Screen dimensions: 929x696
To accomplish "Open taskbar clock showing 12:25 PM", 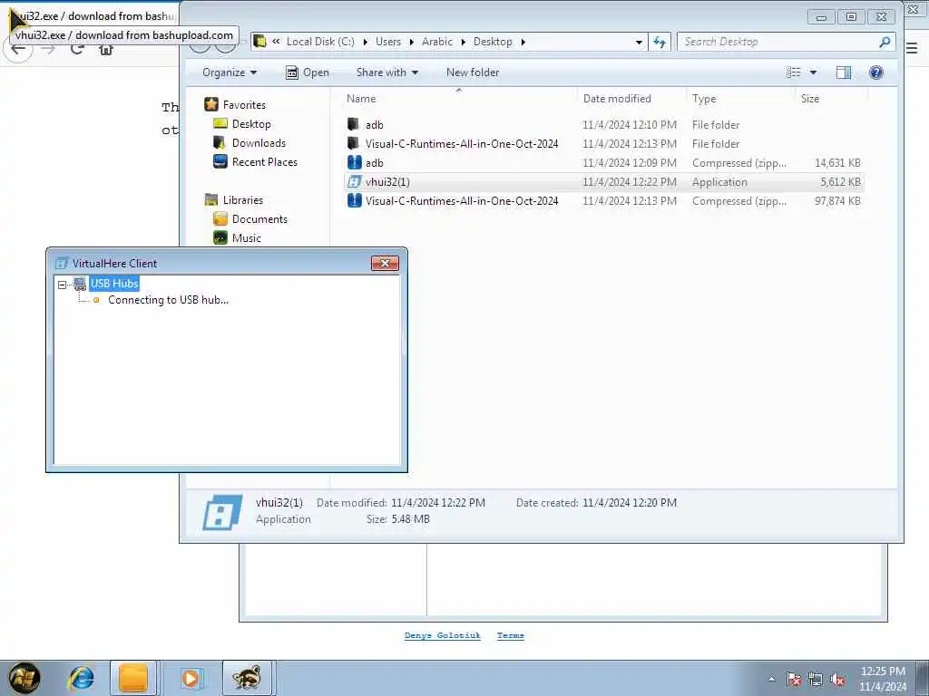I will [882, 679].
